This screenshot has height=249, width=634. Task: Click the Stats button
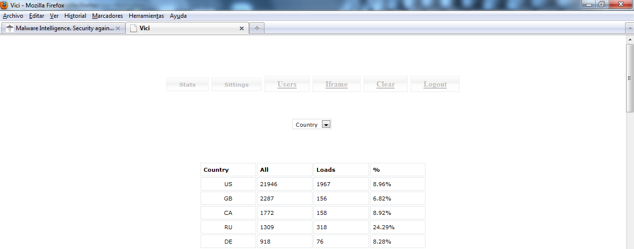tap(187, 85)
